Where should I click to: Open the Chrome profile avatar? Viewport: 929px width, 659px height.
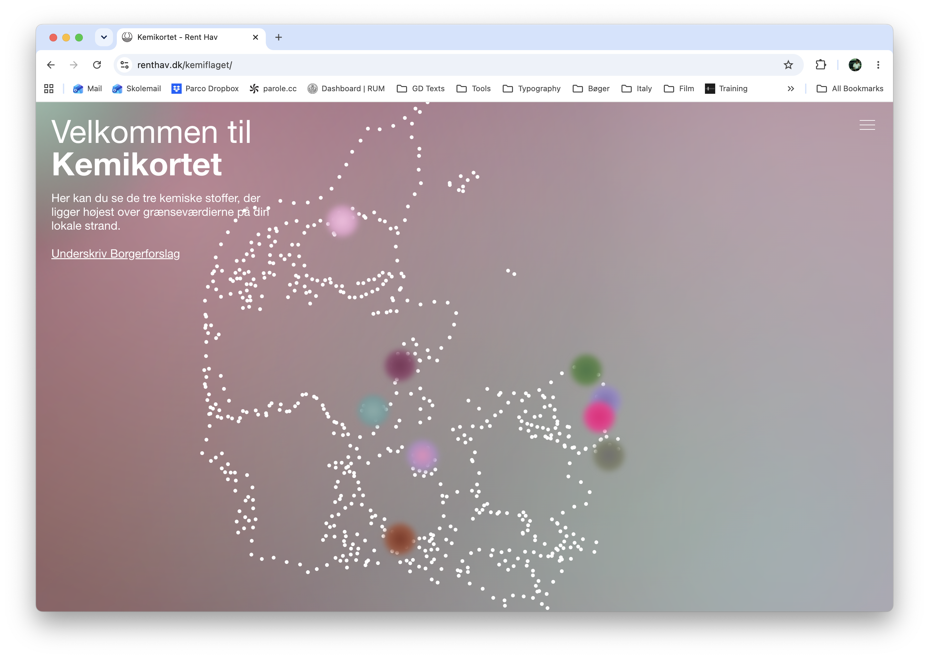click(855, 65)
